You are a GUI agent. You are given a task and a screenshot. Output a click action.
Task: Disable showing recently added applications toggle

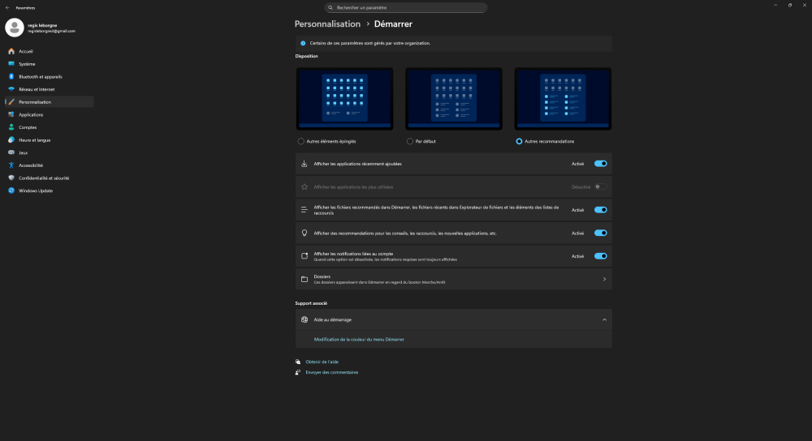(600, 164)
